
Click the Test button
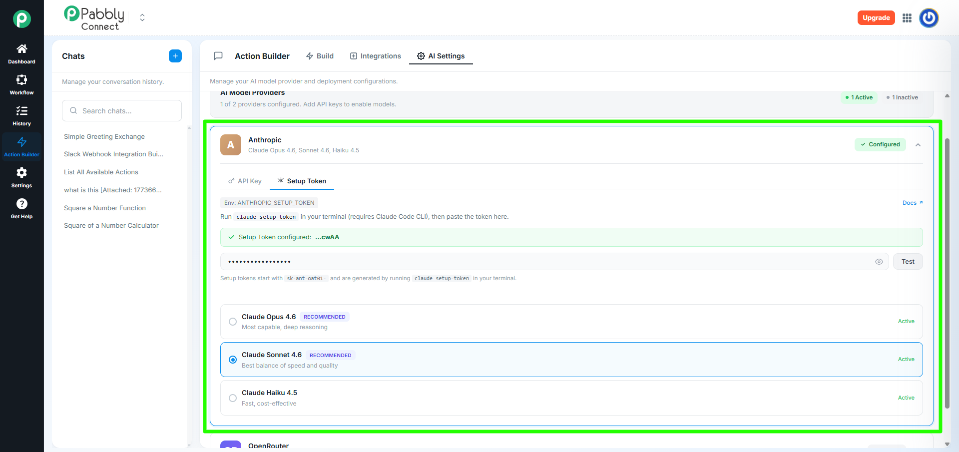click(908, 262)
